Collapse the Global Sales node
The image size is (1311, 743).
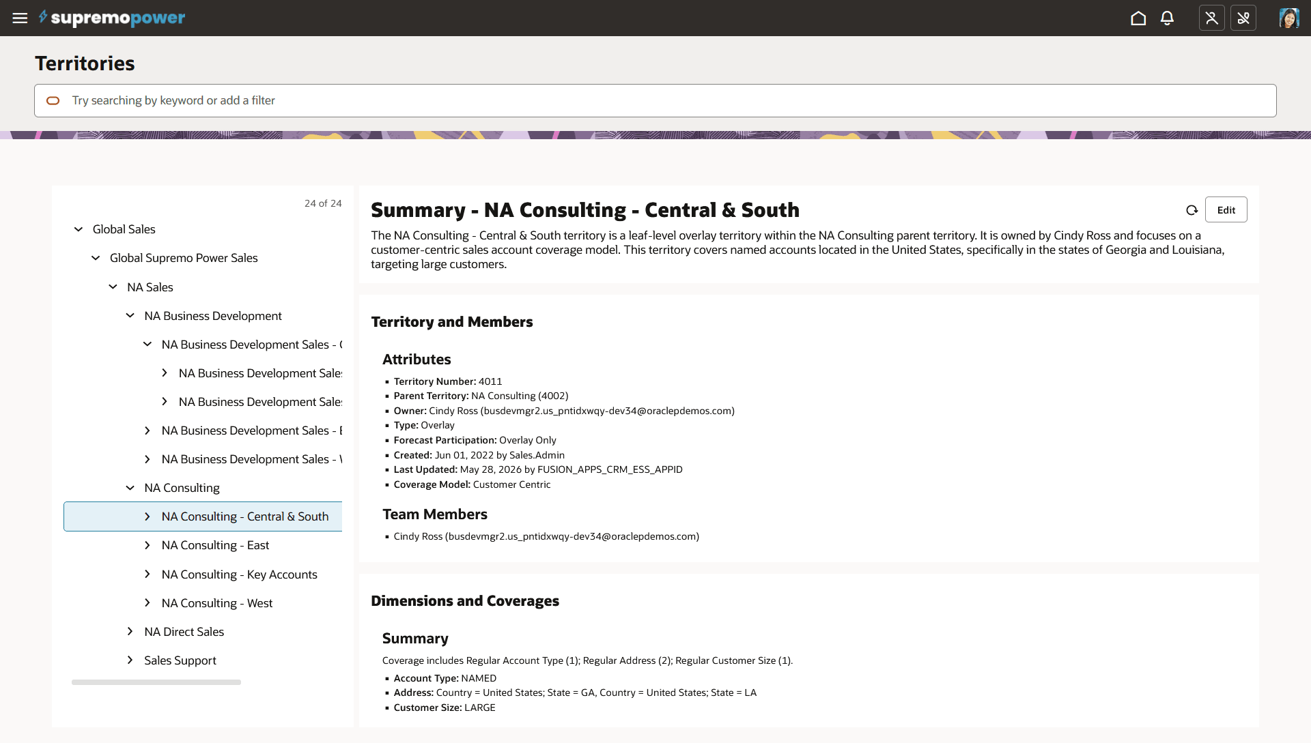79,229
